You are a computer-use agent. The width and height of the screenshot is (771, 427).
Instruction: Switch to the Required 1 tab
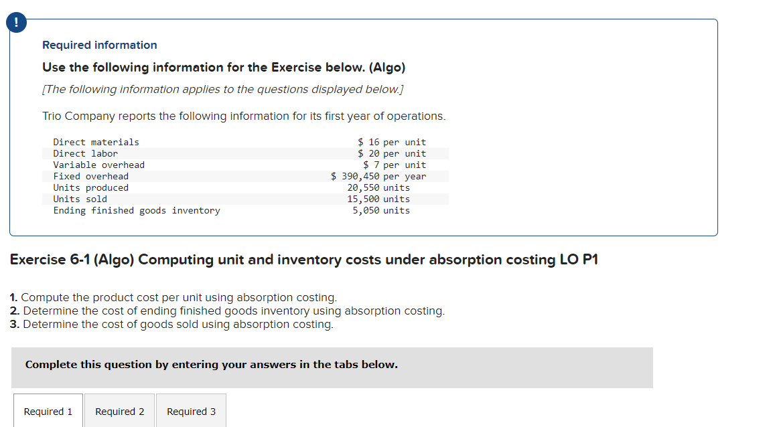[x=48, y=411]
